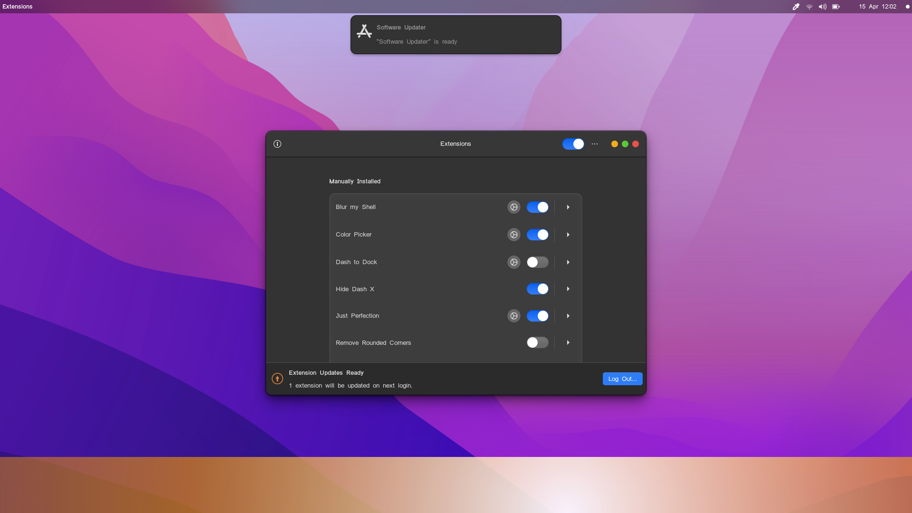The height and width of the screenshot is (513, 912).
Task: Enable the Dash to Dock extension
Action: tap(537, 262)
